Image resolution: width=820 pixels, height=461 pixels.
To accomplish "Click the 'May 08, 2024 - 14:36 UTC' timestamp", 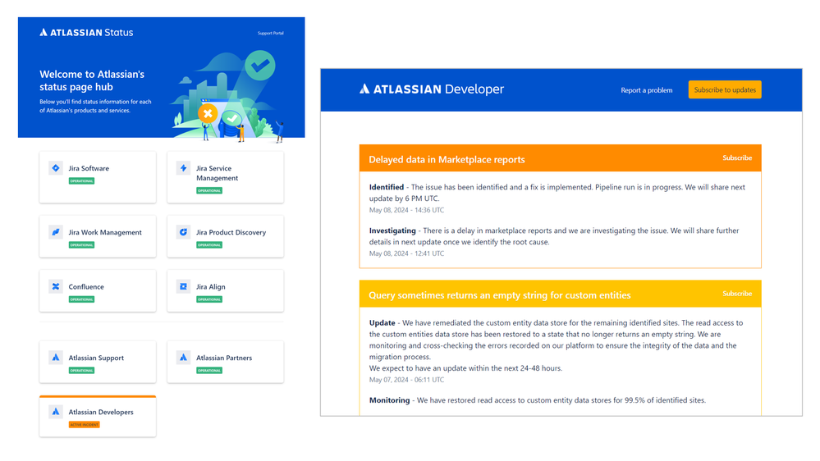I will pyautogui.click(x=406, y=210).
